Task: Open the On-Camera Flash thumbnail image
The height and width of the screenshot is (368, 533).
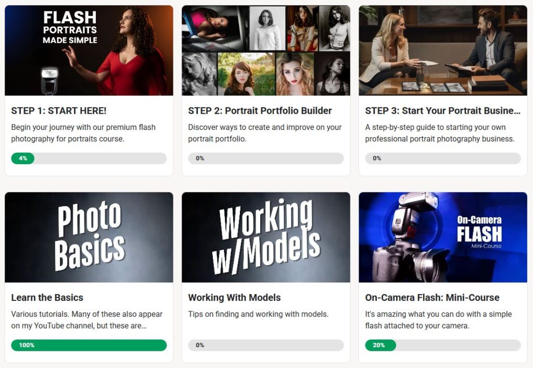Action: 443,238
